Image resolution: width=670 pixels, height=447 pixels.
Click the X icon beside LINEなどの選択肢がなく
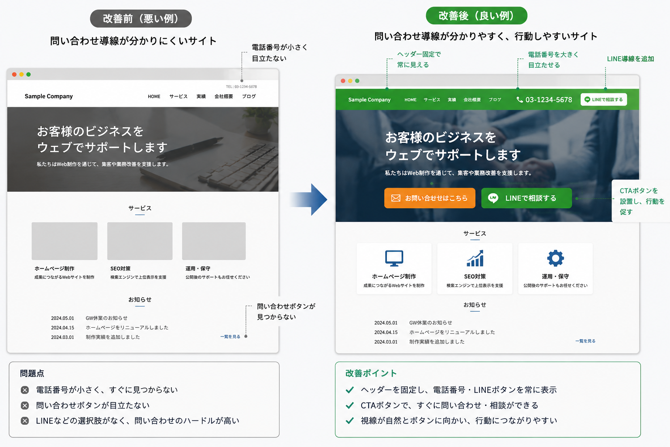pos(25,421)
